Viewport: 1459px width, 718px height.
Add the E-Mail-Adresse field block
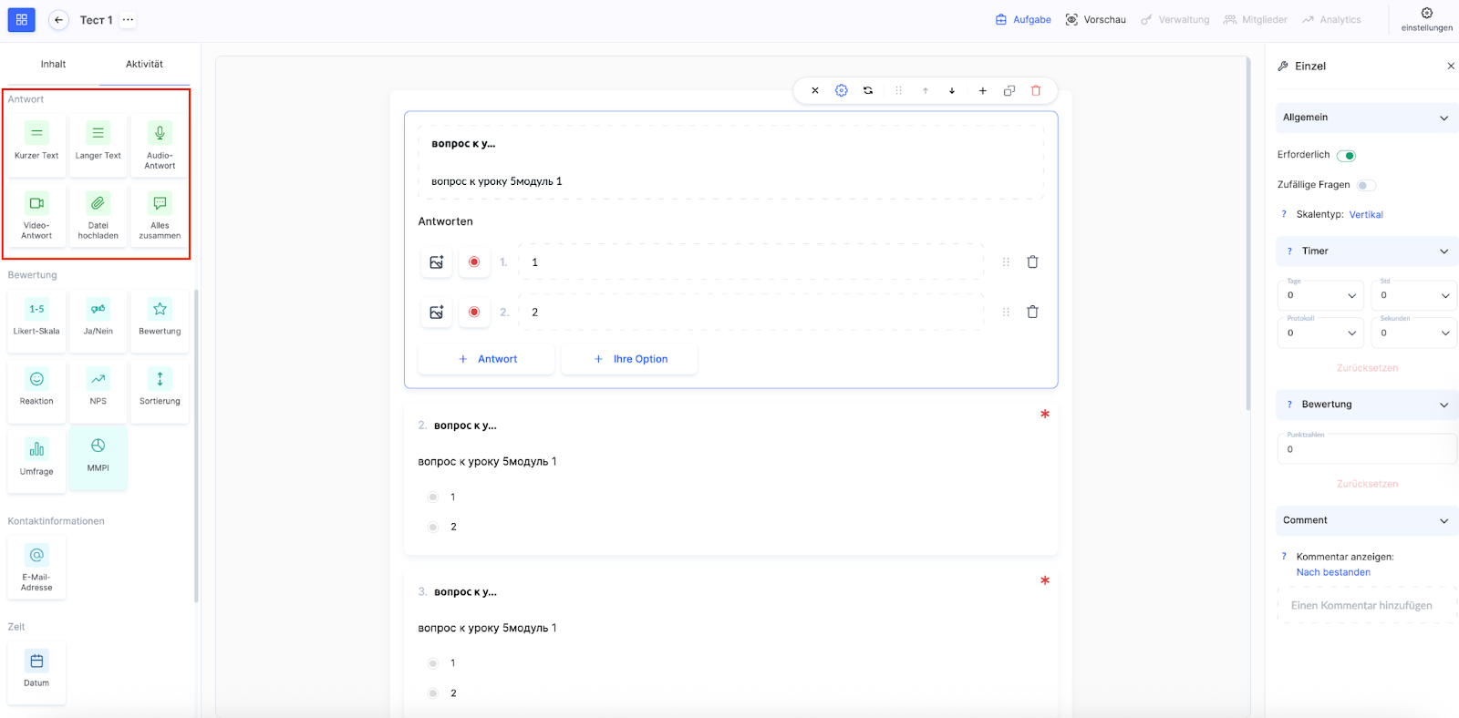[36, 567]
